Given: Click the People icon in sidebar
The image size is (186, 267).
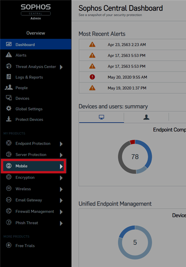Looking at the screenshot, I should tap(9, 87).
